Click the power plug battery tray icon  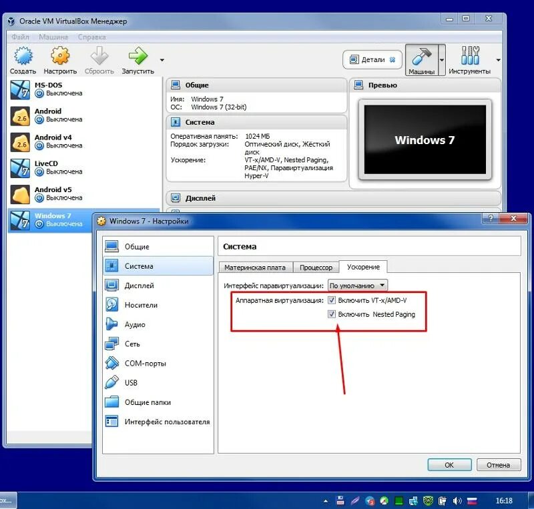pos(443,501)
